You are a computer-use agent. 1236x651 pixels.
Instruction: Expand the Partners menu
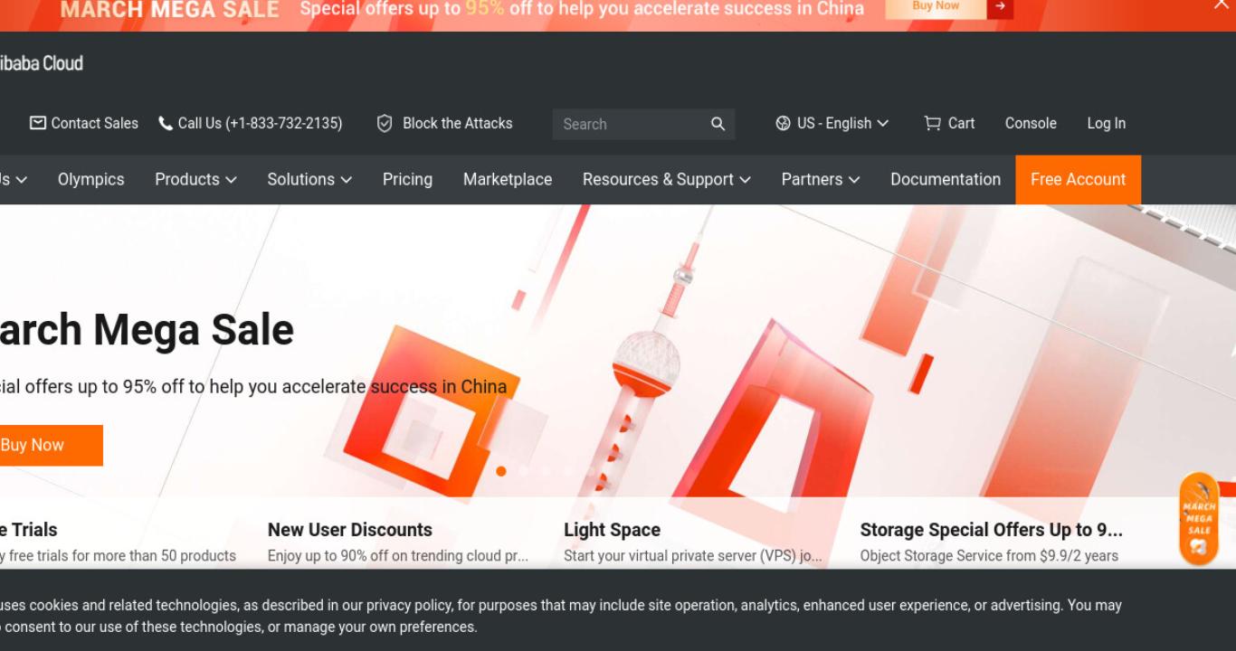pos(821,179)
